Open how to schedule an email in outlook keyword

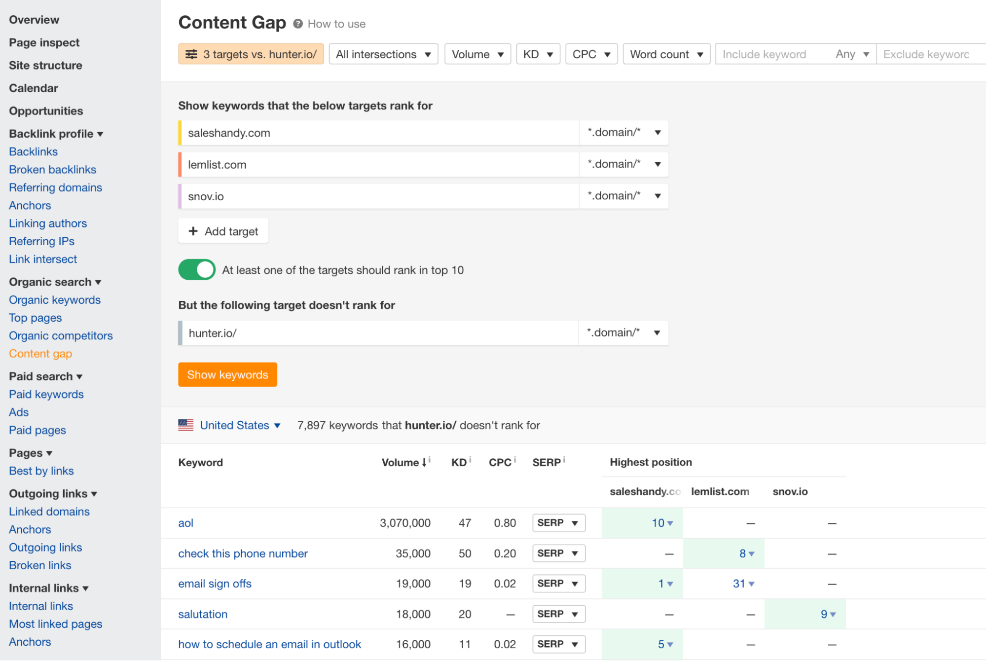click(269, 644)
